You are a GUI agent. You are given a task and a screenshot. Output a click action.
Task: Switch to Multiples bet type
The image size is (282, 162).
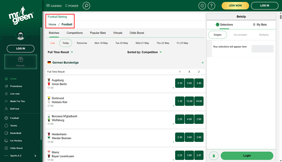[264, 35]
